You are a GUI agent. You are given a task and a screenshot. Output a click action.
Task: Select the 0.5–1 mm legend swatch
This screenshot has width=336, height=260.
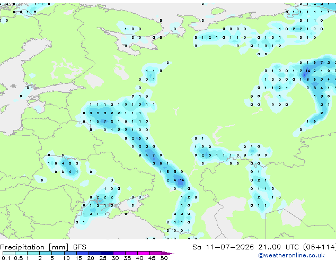click(21, 253)
